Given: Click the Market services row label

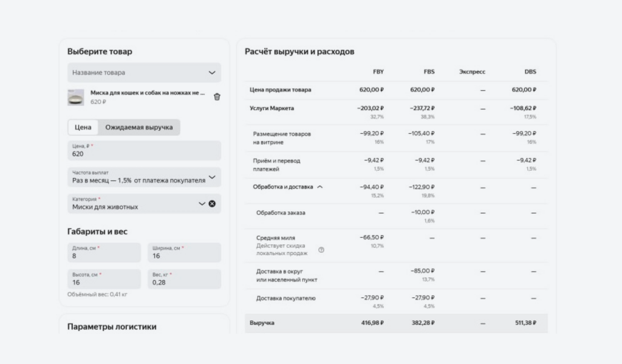Looking at the screenshot, I should pyautogui.click(x=272, y=108).
